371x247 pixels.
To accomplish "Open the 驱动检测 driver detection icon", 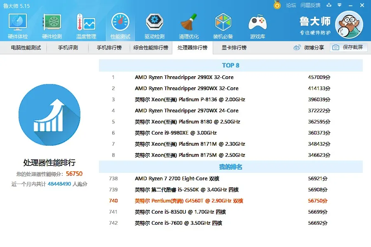I will [x=154, y=26].
